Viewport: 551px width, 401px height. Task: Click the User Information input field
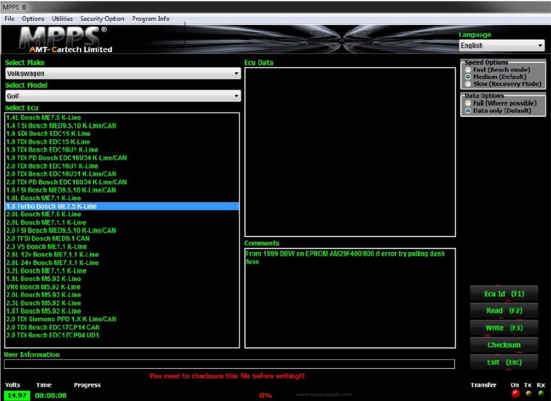point(230,364)
